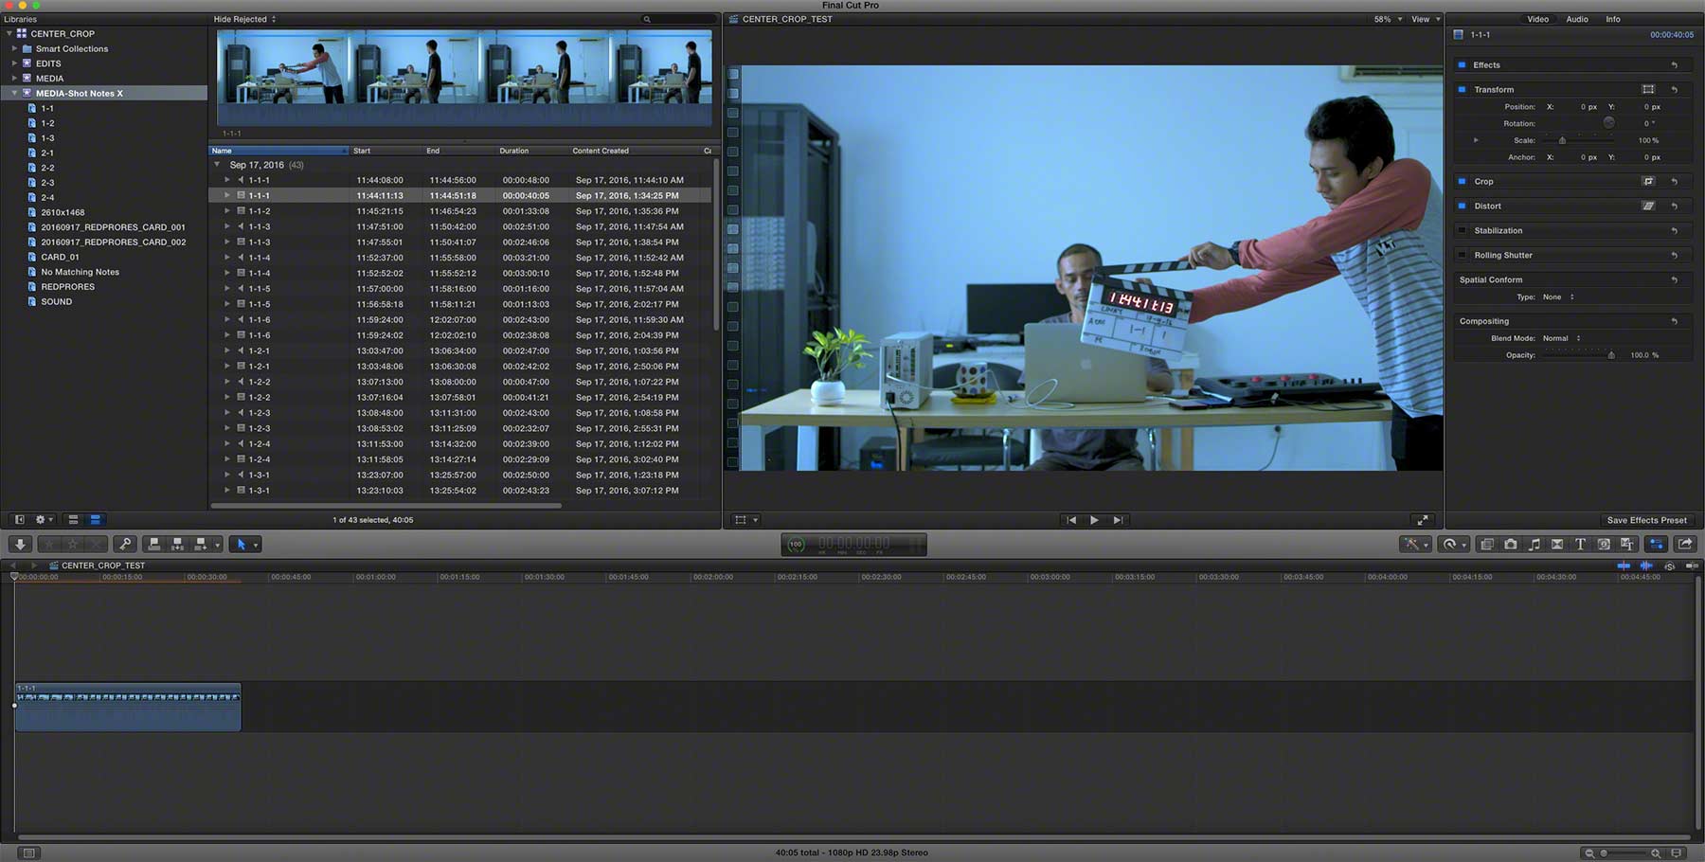
Task: Toggle audio skimming icon in timeline
Action: [1646, 566]
